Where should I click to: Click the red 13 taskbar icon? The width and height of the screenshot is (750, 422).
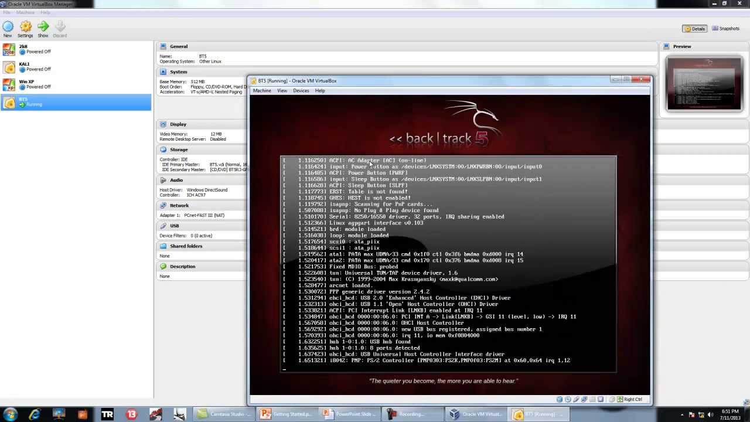click(131, 414)
